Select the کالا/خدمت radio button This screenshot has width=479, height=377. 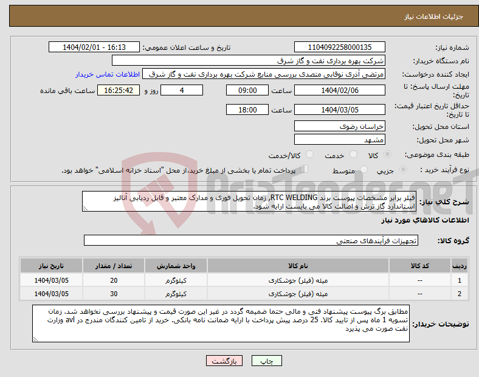pos(310,154)
